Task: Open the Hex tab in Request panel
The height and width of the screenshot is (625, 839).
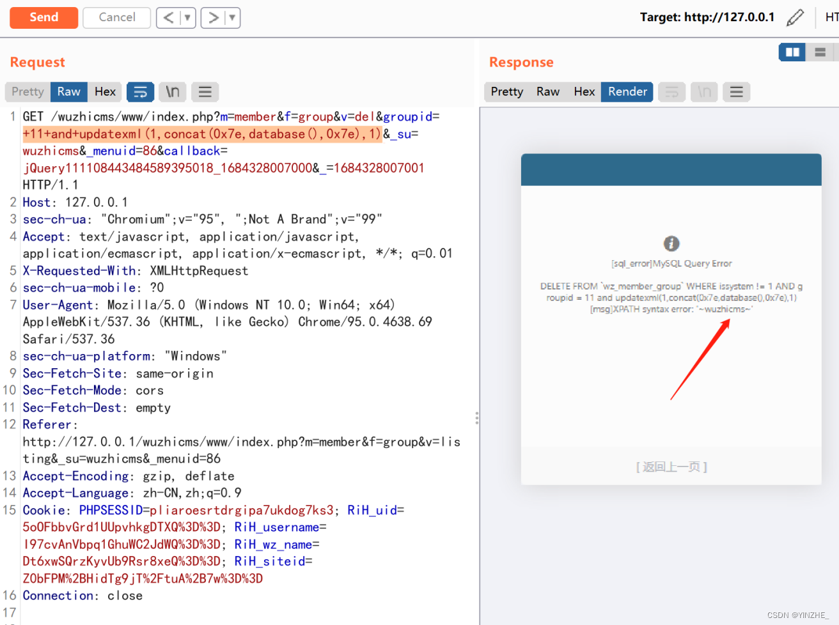Action: 105,92
